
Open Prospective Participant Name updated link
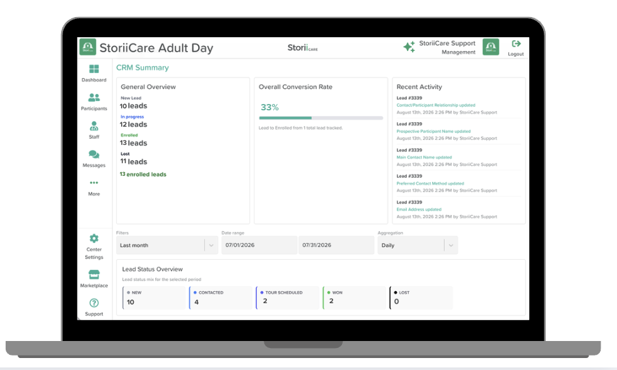click(x=433, y=131)
